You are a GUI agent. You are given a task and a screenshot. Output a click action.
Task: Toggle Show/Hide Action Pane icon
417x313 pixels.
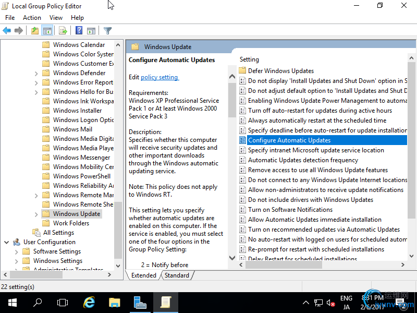coord(91,31)
